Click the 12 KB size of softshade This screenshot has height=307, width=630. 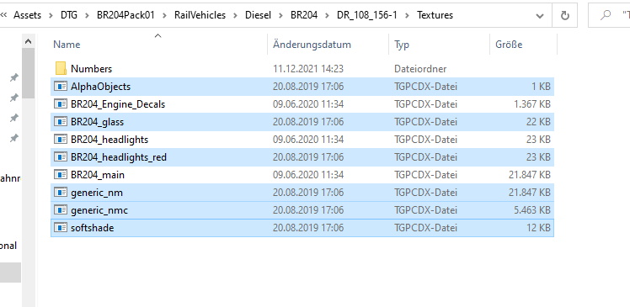click(538, 228)
